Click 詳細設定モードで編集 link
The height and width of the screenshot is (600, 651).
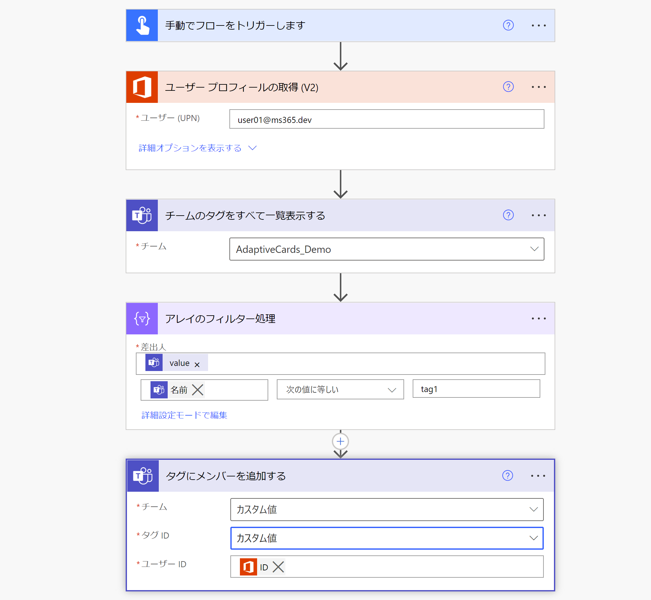184,415
